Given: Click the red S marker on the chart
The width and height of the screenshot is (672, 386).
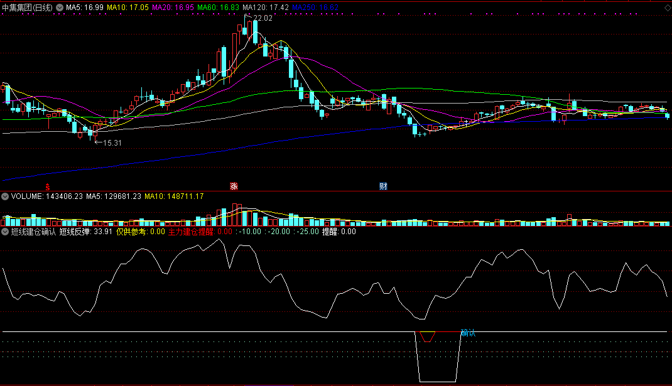Looking at the screenshot, I should (48, 186).
